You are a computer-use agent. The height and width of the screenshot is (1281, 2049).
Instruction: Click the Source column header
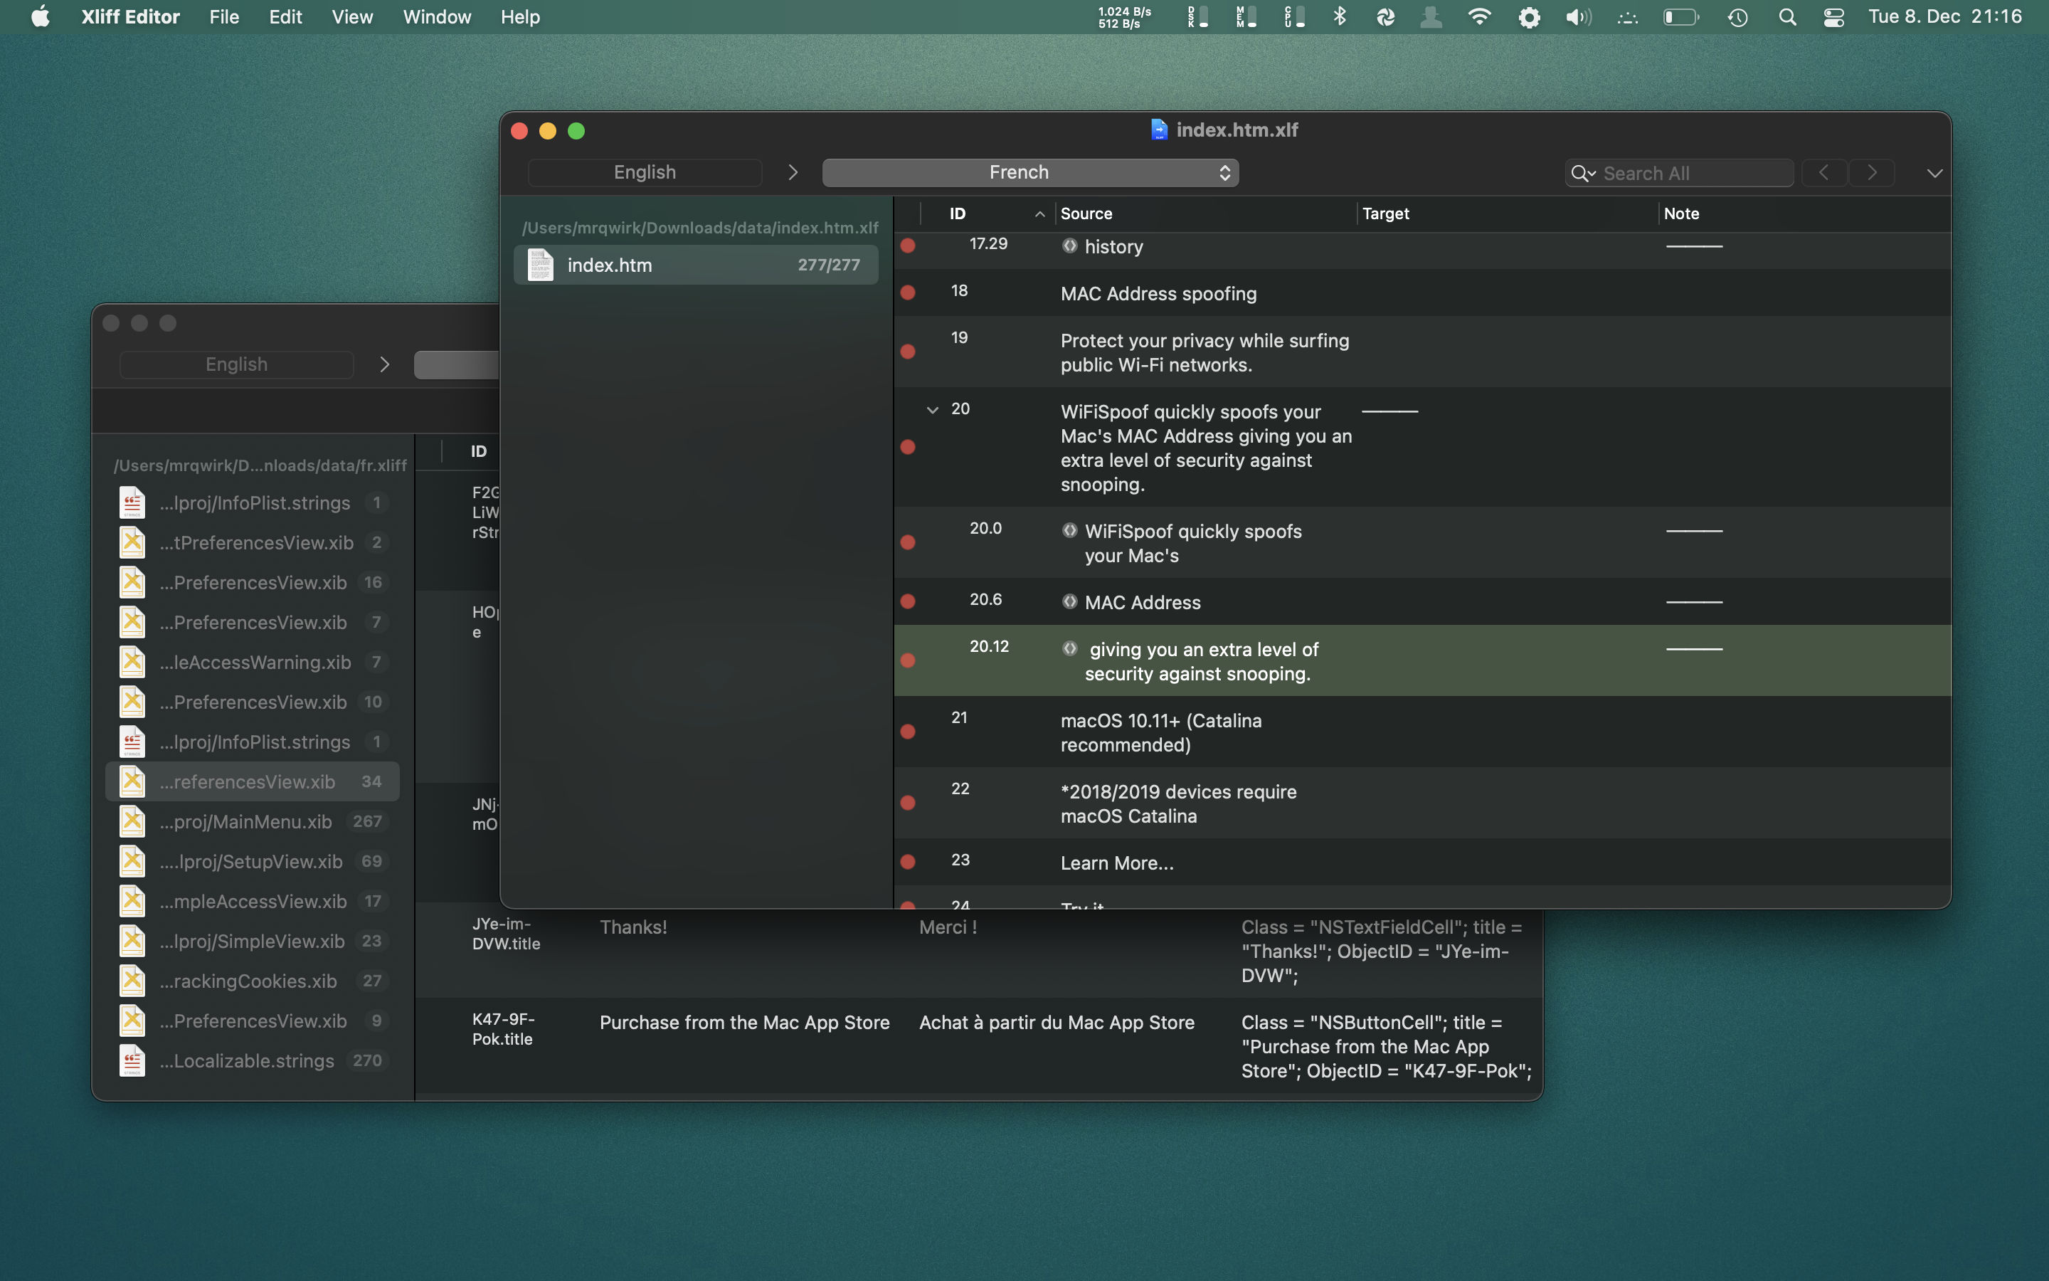pyautogui.click(x=1206, y=214)
